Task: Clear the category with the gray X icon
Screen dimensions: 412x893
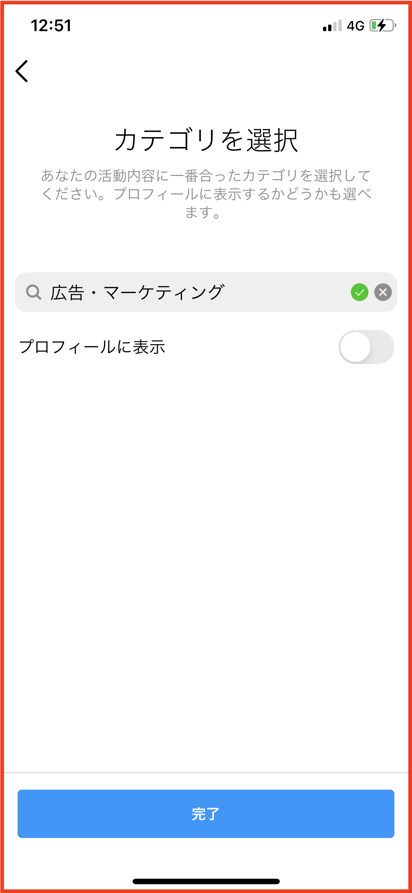Action: point(383,292)
